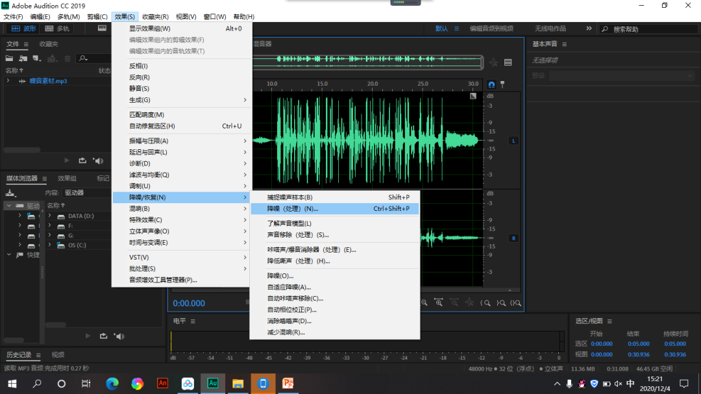The image size is (701, 394).
Task: Click the selection start time 0:00.000
Action: tap(601, 344)
